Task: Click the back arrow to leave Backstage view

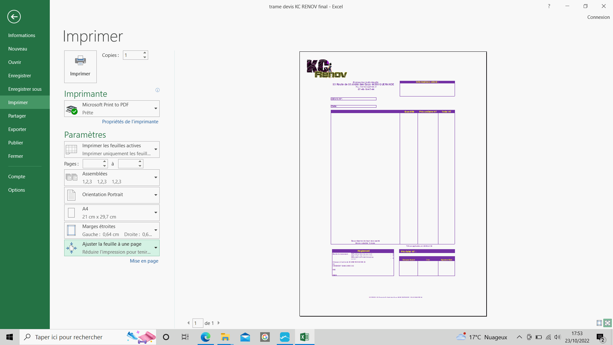Action: point(14,17)
